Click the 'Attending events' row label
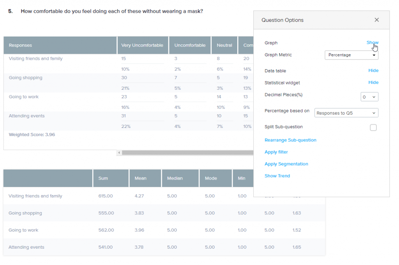 tap(26, 115)
